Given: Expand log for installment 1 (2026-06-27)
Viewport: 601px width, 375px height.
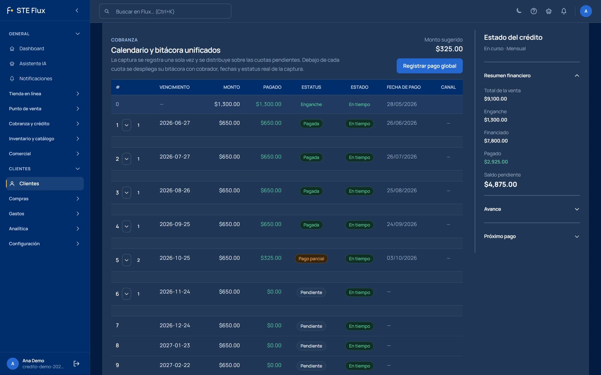Looking at the screenshot, I should (x=126, y=125).
